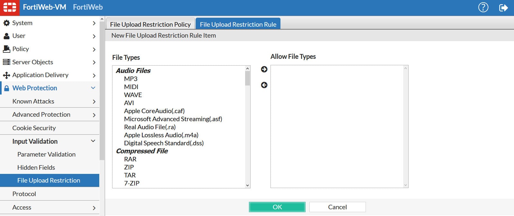The width and height of the screenshot is (514, 216).
Task: Select RAR in File Types list
Action: (x=130, y=159)
